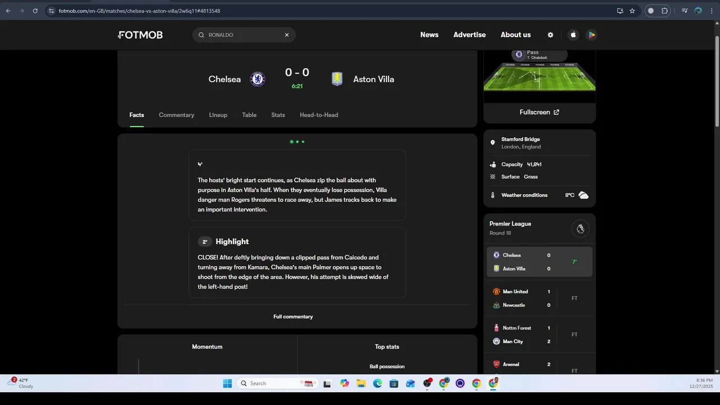This screenshot has height=405, width=720.
Task: Click the Arsenal crest icon
Action: pos(496,364)
